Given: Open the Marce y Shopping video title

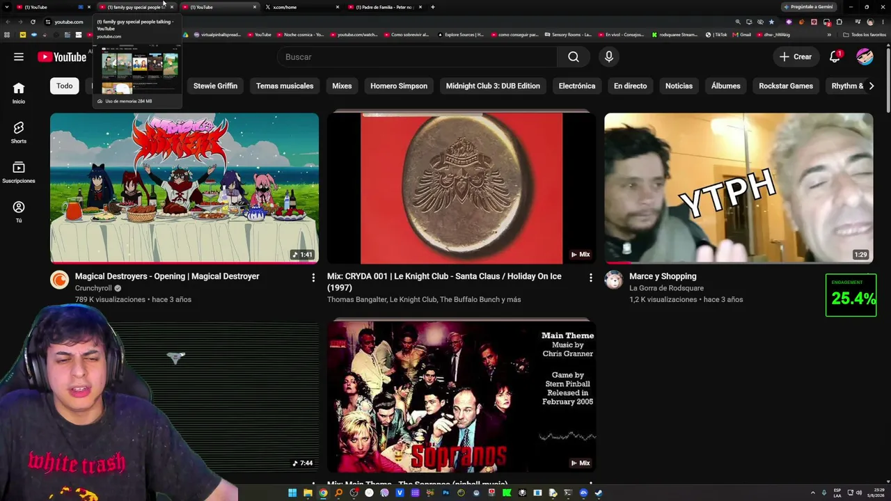Looking at the screenshot, I should pos(663,276).
